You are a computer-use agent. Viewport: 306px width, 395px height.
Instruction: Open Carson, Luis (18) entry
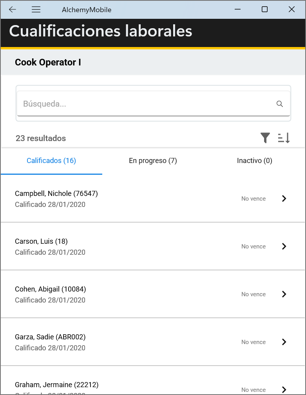pos(41,241)
